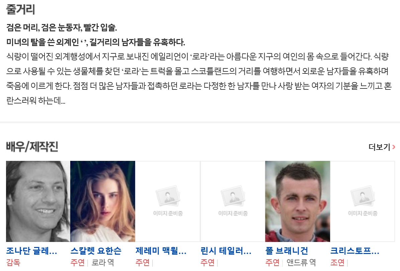The width and height of the screenshot is (400, 271).
Task: Click placeholder image for 제레미 맥윌리엄스
Action: tap(168, 201)
